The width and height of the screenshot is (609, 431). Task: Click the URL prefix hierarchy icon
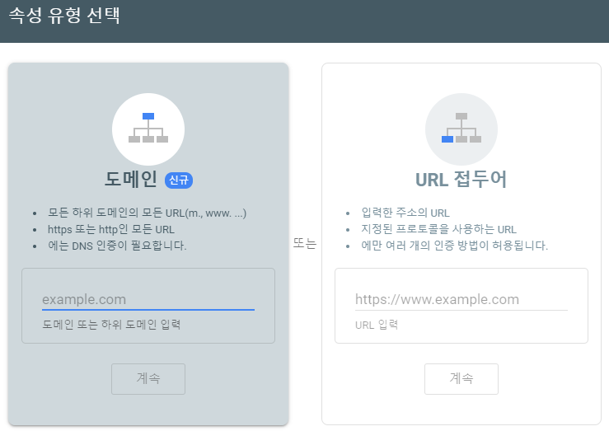pyautogui.click(x=461, y=129)
